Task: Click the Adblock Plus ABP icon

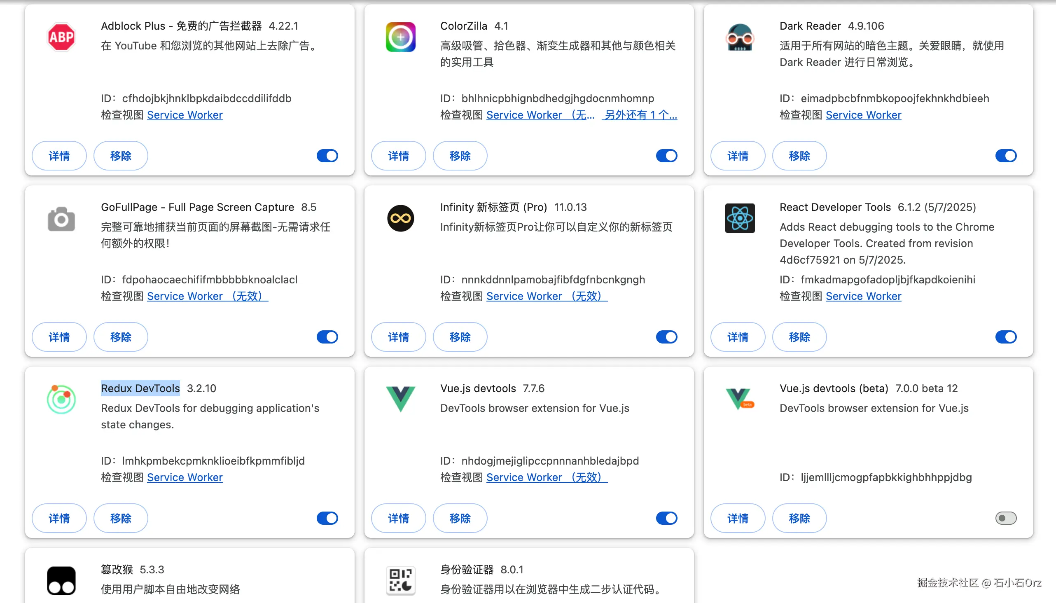Action: click(61, 37)
